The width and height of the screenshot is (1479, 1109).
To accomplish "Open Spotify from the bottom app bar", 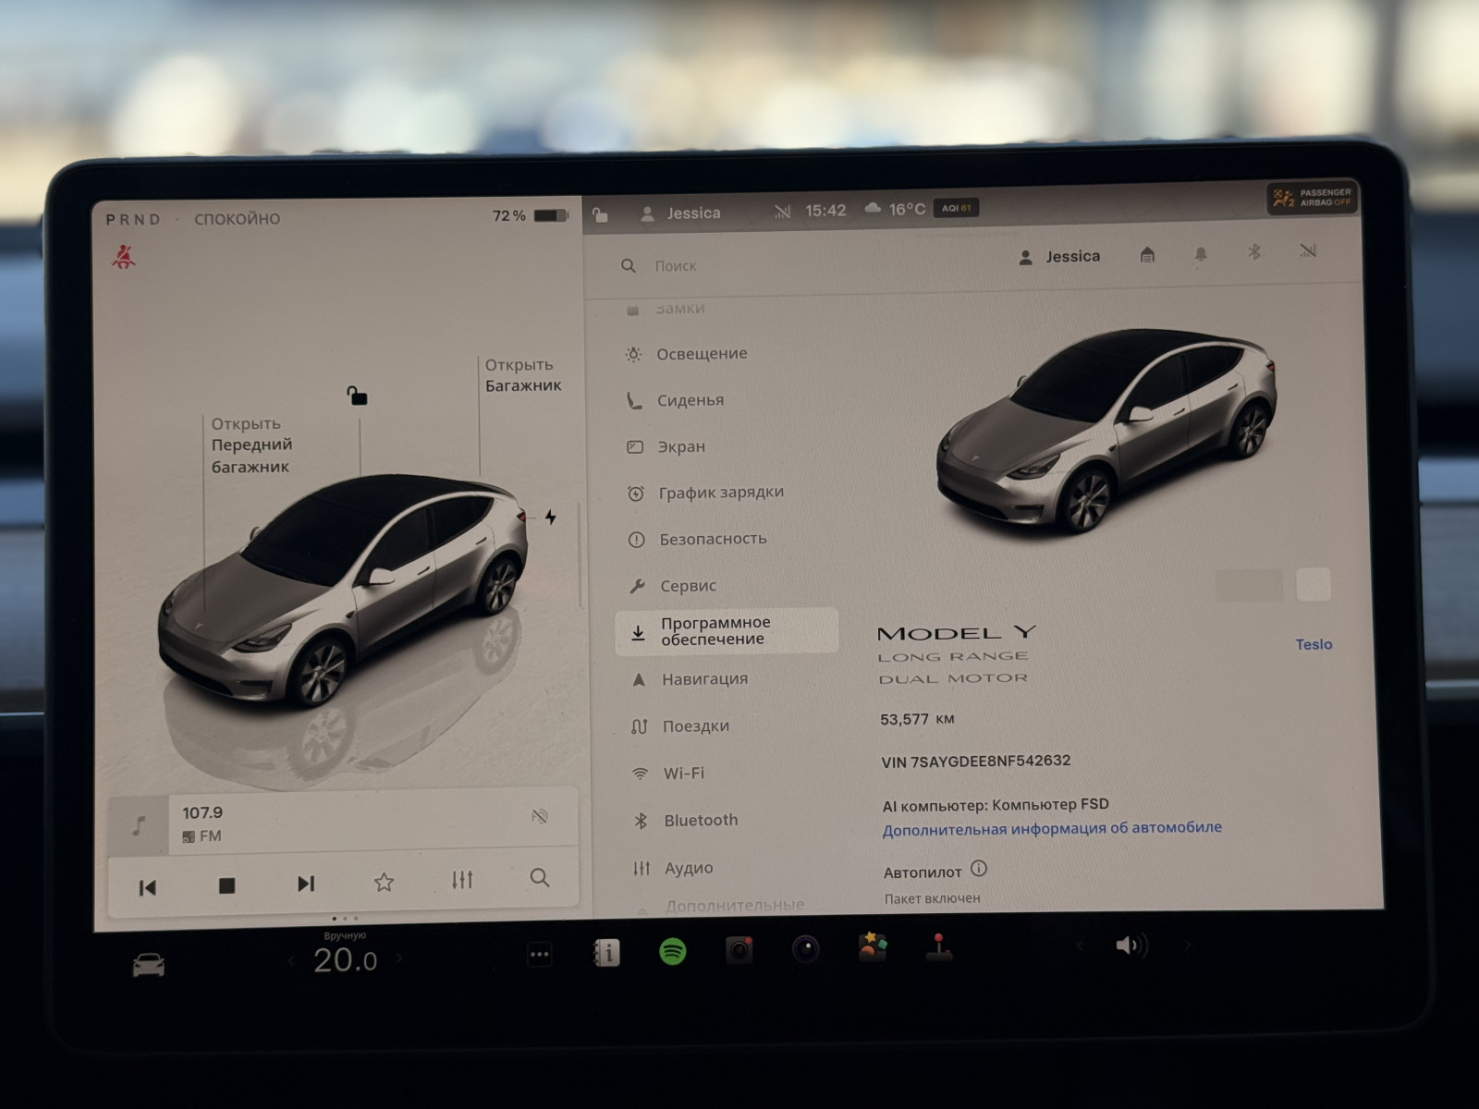I will click(672, 951).
